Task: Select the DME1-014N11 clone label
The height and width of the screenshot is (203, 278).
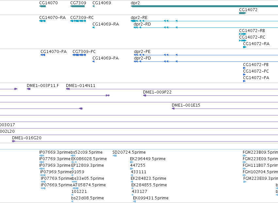Action: click(81, 86)
